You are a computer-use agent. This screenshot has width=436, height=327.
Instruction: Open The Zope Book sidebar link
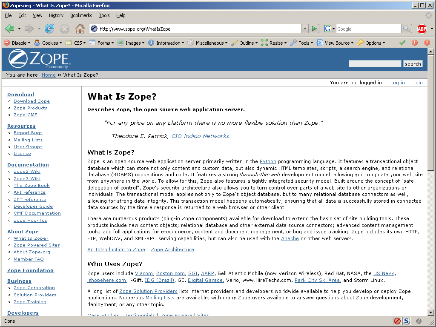pyautogui.click(x=32, y=186)
